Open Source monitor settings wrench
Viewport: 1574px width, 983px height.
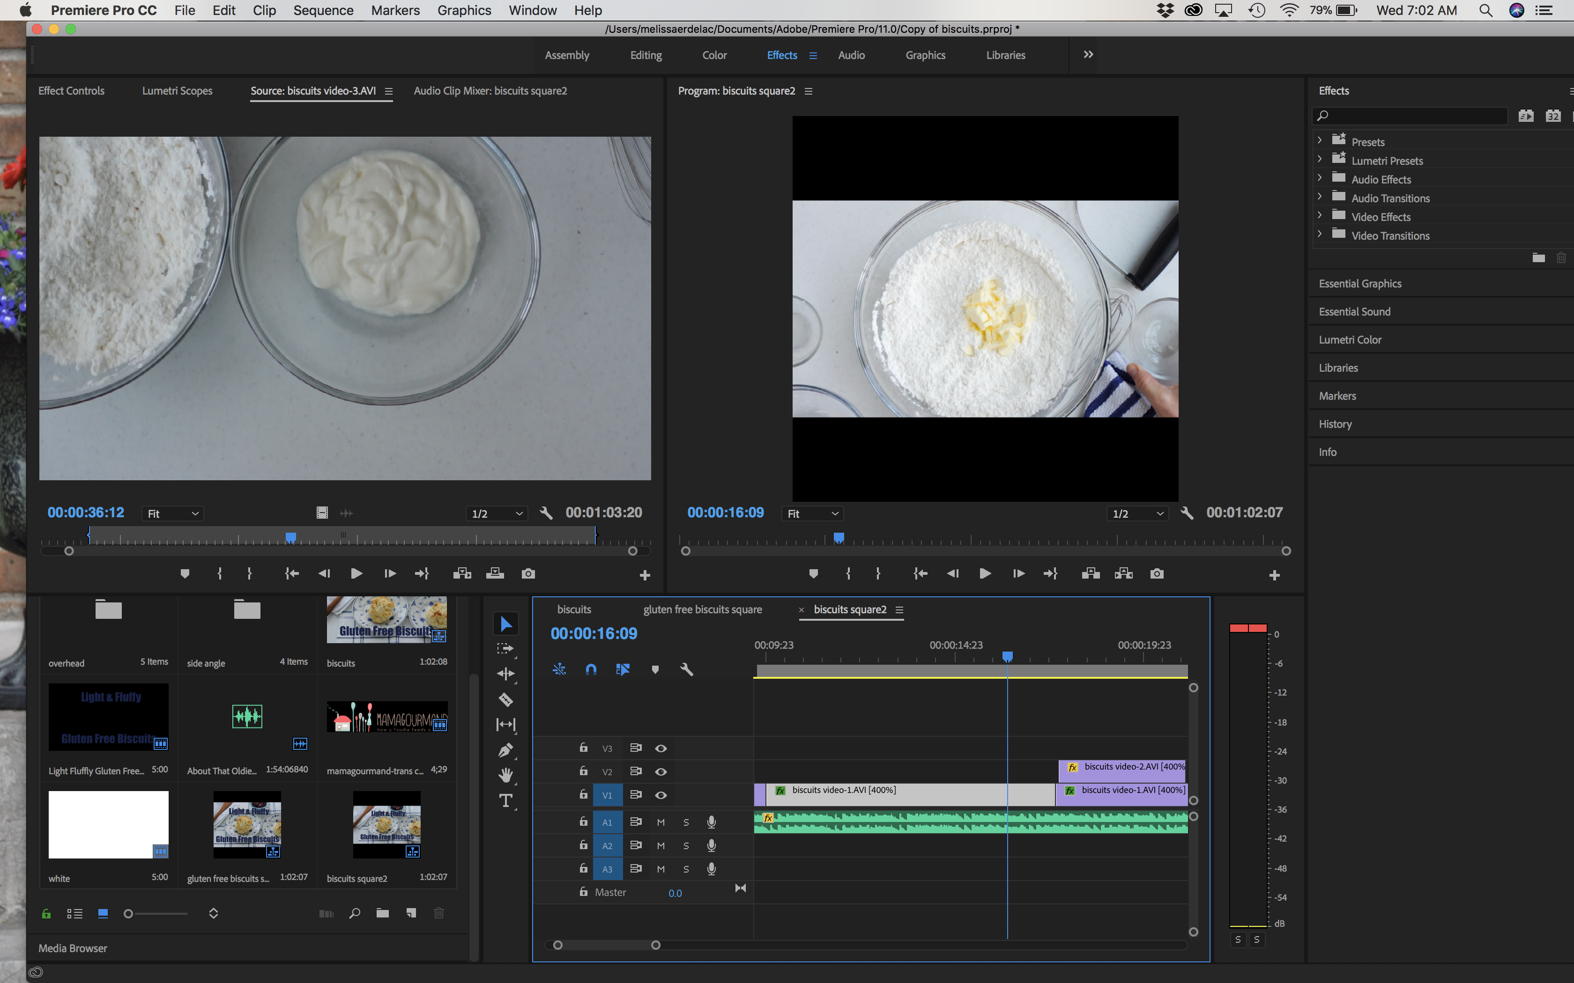tap(546, 513)
